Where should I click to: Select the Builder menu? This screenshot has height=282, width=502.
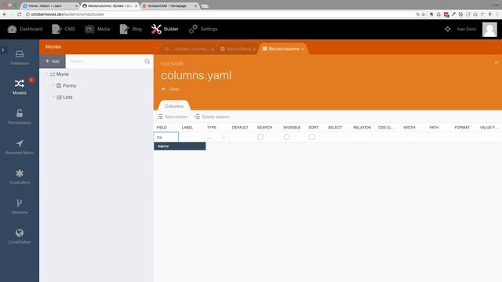tap(165, 29)
